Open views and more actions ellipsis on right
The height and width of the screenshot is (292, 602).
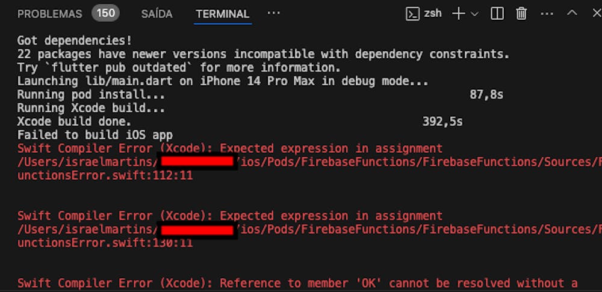click(x=547, y=14)
